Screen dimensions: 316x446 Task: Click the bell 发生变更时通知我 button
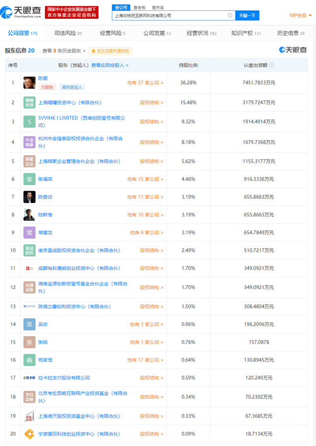pyautogui.click(x=110, y=51)
